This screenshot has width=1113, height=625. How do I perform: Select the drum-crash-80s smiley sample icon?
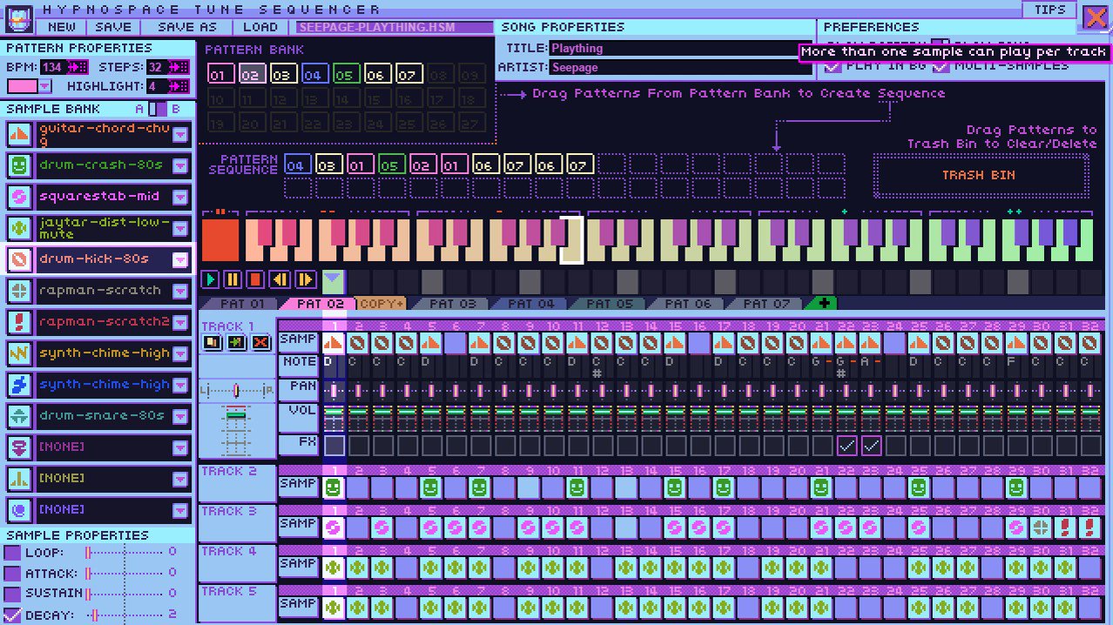(20, 165)
